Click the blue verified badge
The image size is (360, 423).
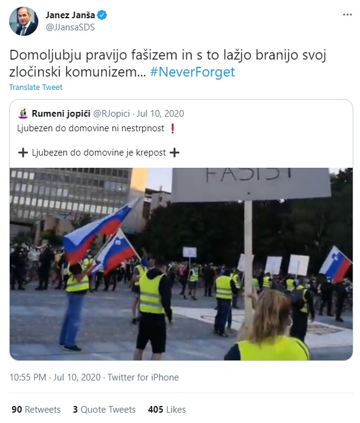pos(102,15)
